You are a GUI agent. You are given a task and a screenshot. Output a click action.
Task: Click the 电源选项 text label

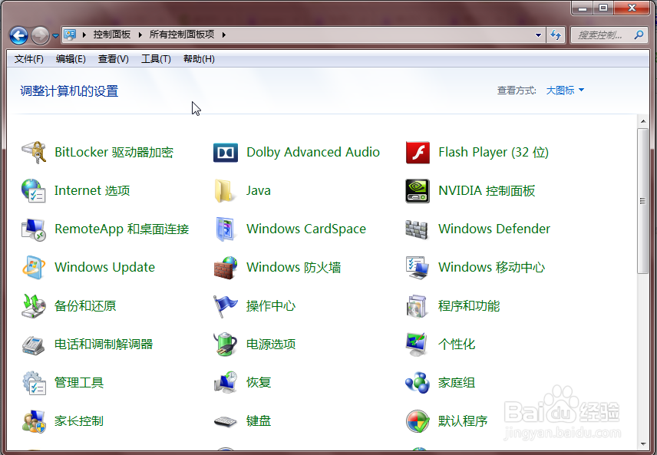point(271,344)
